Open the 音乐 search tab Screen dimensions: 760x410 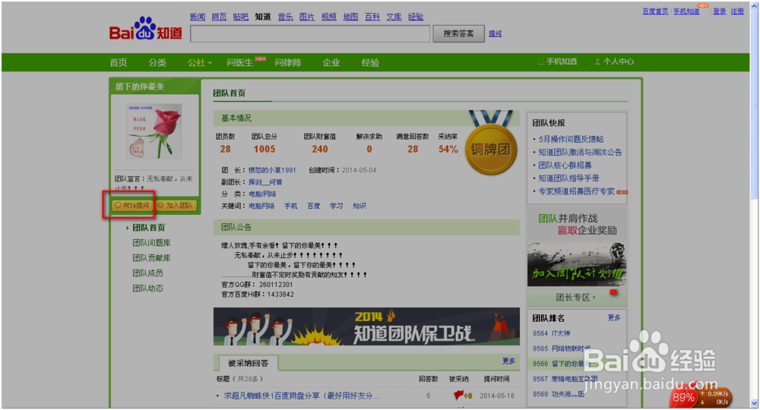(x=285, y=17)
